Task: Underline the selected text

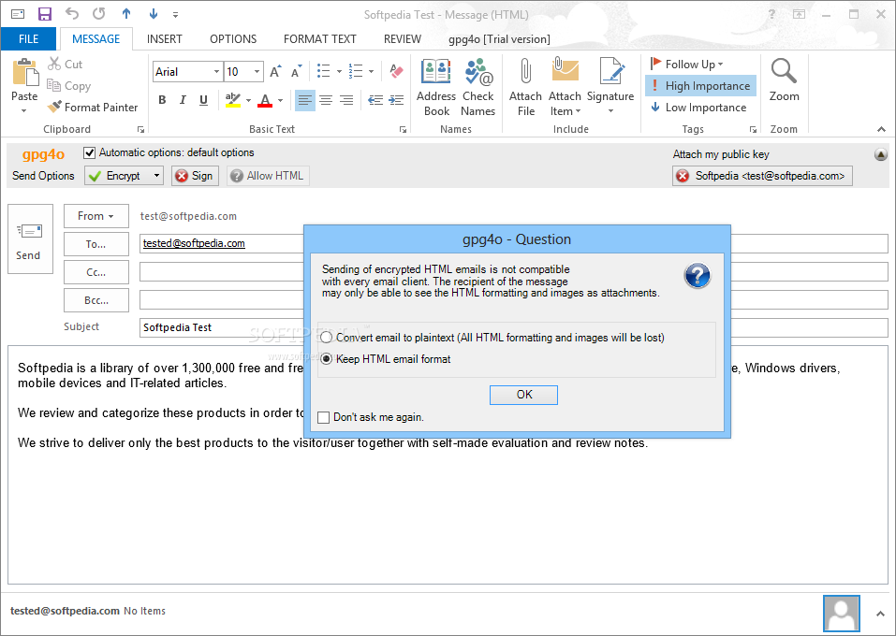Action: pos(203,100)
